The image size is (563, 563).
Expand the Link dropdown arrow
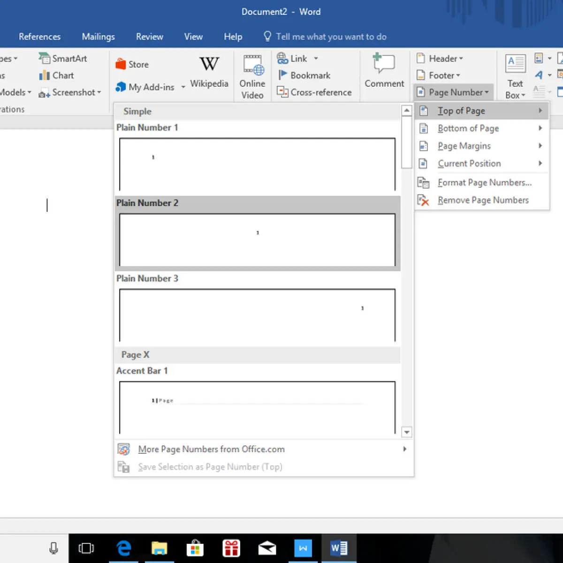[316, 59]
